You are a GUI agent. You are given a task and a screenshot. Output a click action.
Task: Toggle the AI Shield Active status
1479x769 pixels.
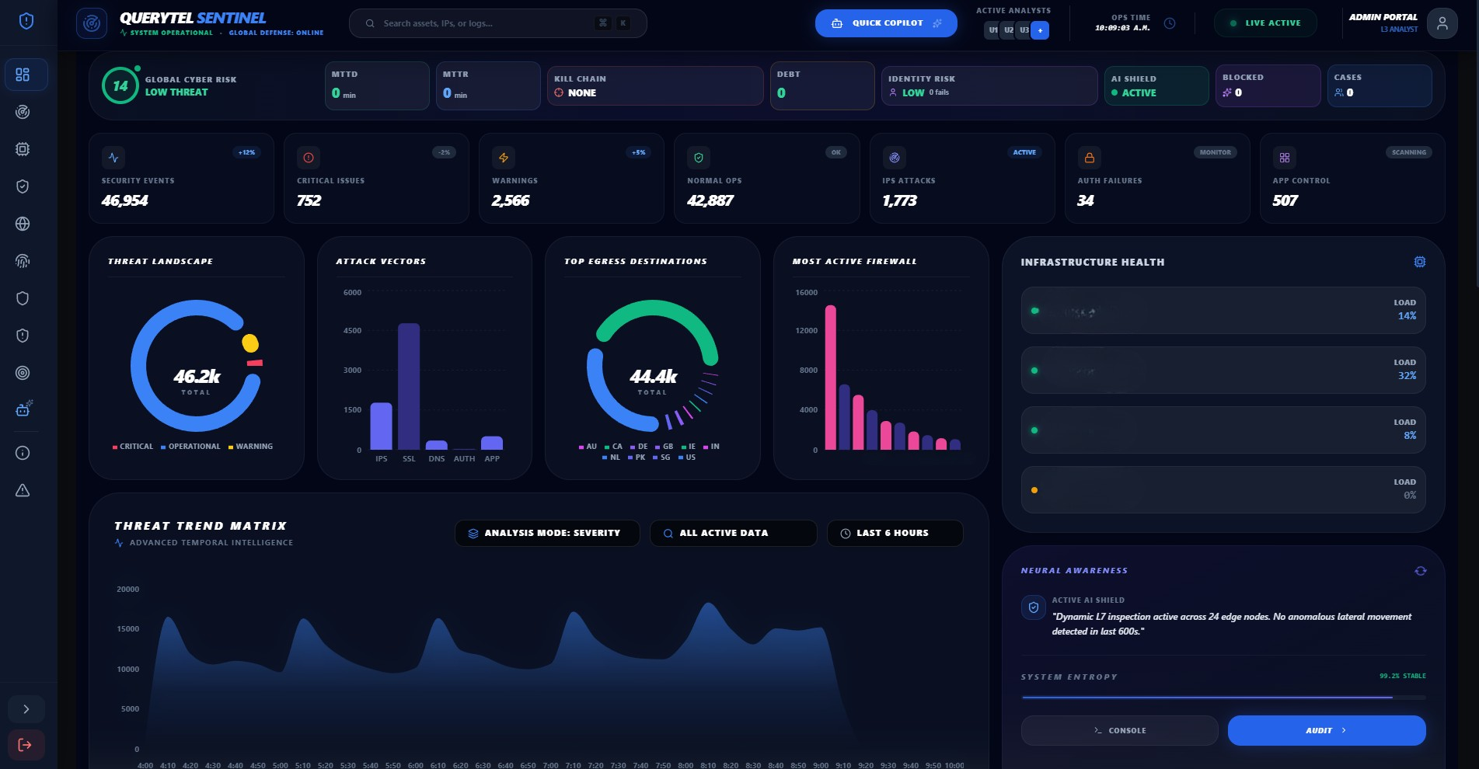pyautogui.click(x=1156, y=85)
